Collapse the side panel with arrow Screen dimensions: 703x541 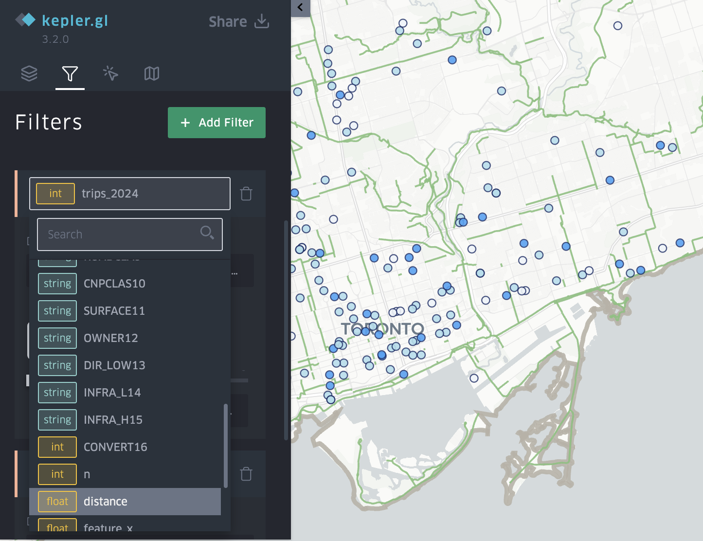point(300,7)
